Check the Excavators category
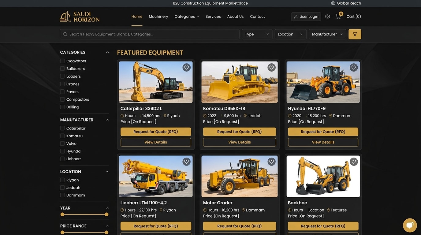The height and width of the screenshot is (235, 421). (x=62, y=61)
